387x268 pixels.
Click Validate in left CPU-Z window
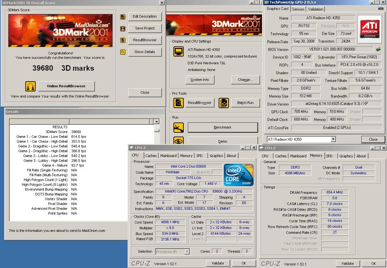(x=218, y=263)
